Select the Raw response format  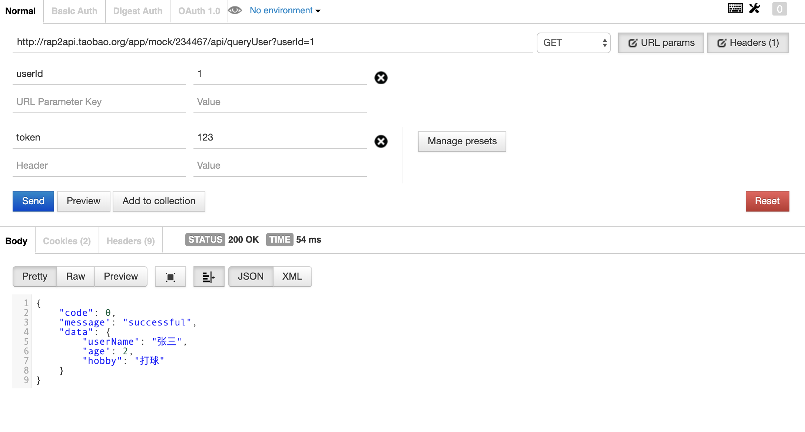tap(76, 277)
